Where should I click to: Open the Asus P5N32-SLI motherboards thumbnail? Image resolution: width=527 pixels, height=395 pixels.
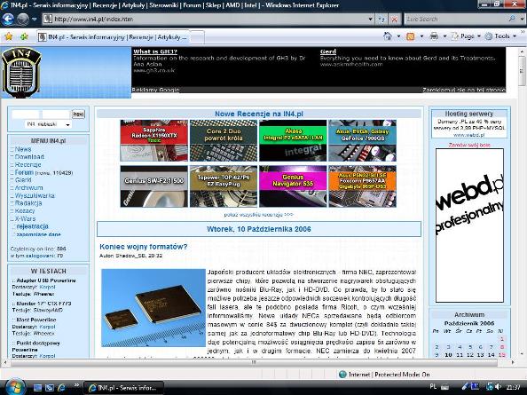tap(362, 186)
